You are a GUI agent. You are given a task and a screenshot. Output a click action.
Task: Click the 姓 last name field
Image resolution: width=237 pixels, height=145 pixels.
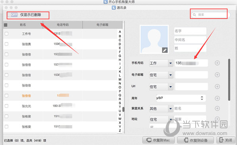tap(190, 48)
